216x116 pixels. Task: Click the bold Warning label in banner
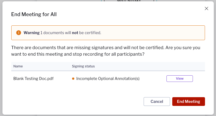32,33
